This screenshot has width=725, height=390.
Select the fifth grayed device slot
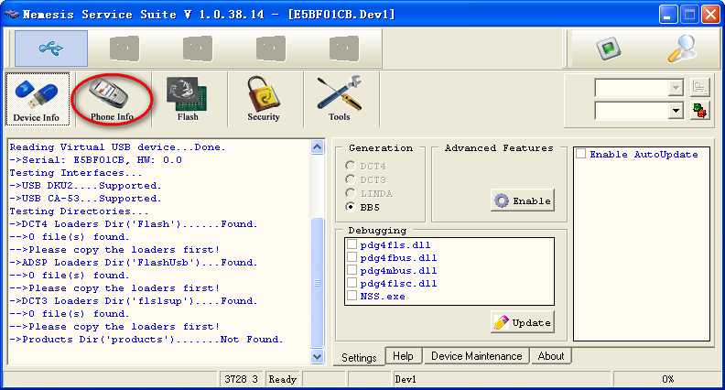[x=344, y=49]
